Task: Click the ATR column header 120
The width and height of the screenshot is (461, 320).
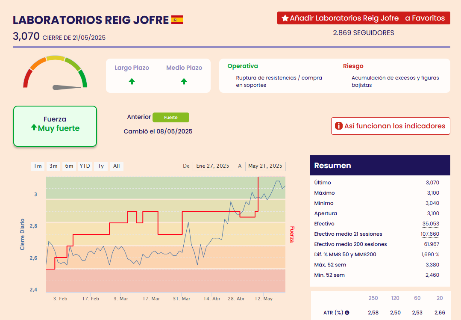Action: coord(395,298)
